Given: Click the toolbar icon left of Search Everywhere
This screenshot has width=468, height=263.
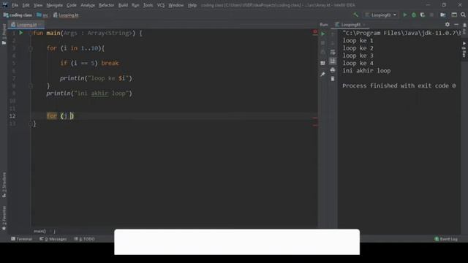Looking at the screenshot, I should [454, 15].
